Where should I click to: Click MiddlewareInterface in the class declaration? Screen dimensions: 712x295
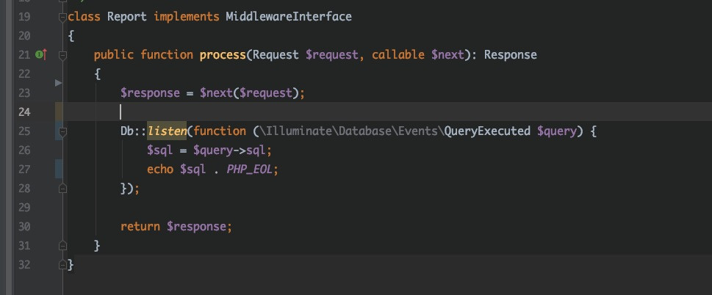pos(289,17)
